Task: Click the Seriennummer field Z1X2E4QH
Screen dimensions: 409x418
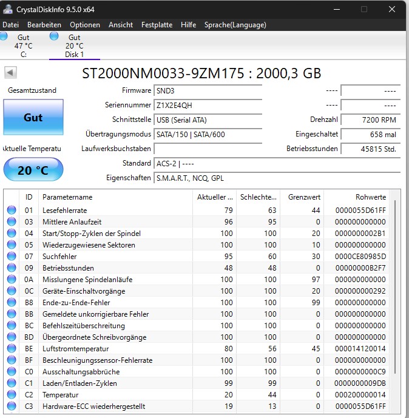Action: (x=208, y=106)
